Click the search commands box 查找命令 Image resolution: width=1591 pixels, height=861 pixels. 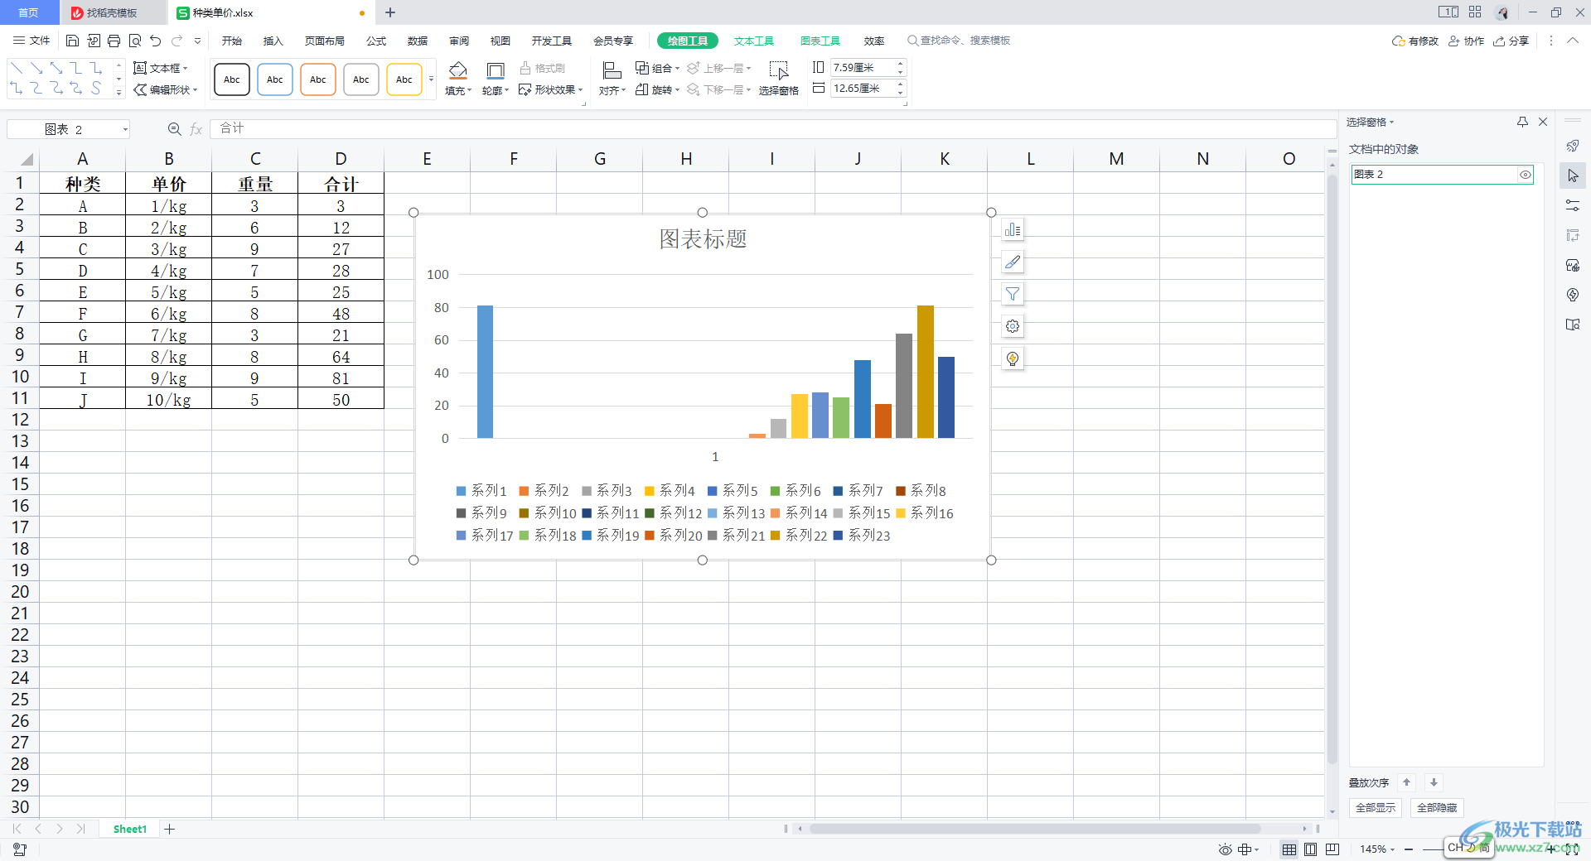pos(960,41)
